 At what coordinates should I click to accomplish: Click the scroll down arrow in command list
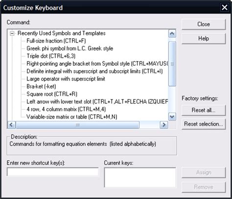click(172, 117)
